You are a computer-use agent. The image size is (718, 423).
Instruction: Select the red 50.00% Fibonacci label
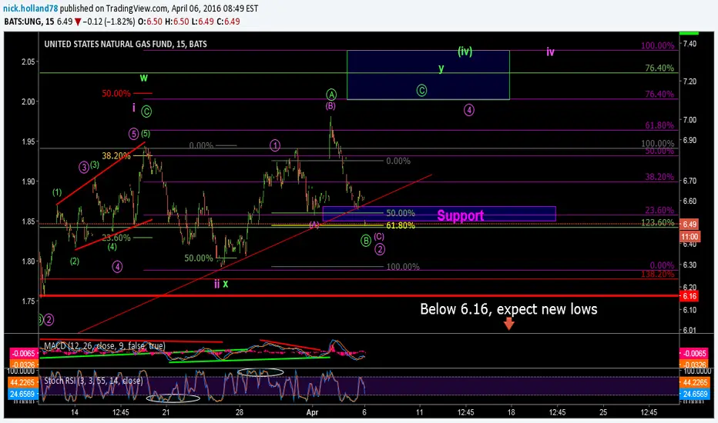[x=116, y=93]
